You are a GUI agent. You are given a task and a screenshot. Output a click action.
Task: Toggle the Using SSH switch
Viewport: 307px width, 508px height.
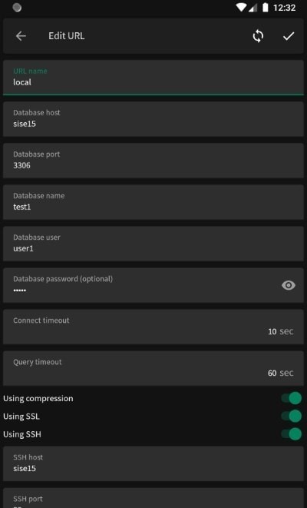(x=291, y=433)
